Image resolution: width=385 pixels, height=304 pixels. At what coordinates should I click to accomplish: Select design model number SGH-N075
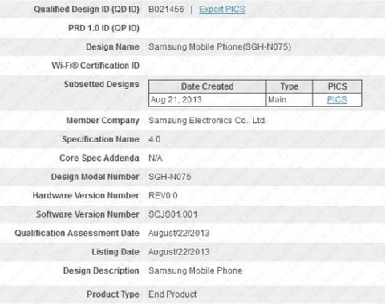[170, 177]
